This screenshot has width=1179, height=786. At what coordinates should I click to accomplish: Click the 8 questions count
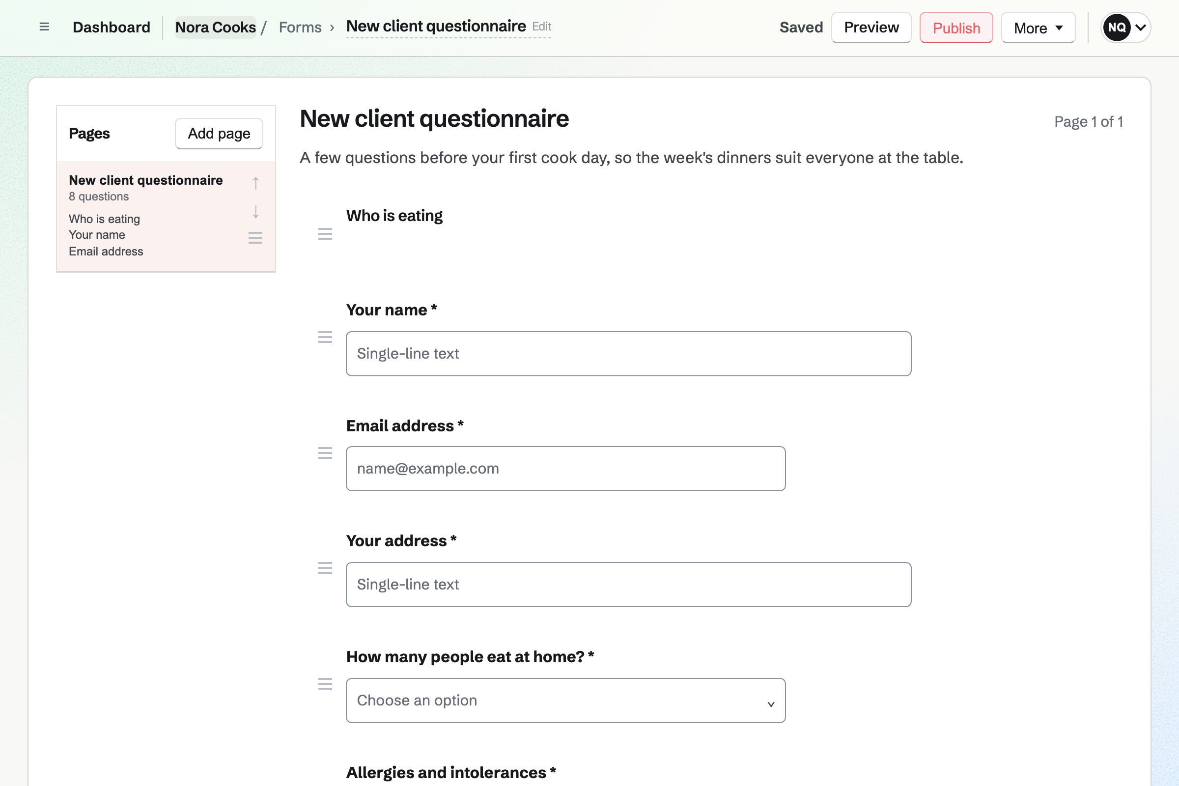(x=99, y=196)
